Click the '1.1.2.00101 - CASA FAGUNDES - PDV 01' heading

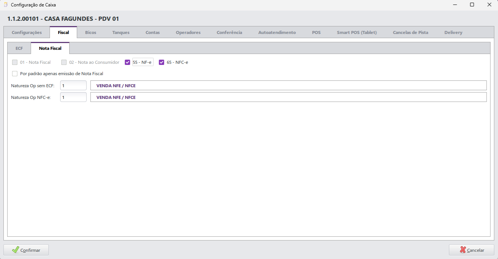pyautogui.click(x=63, y=18)
